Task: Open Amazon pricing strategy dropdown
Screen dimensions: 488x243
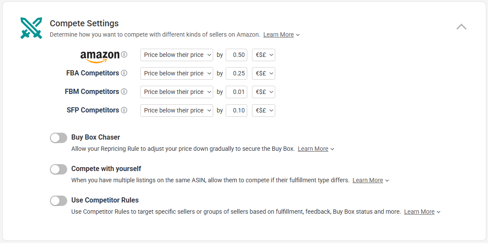Action: click(x=177, y=55)
